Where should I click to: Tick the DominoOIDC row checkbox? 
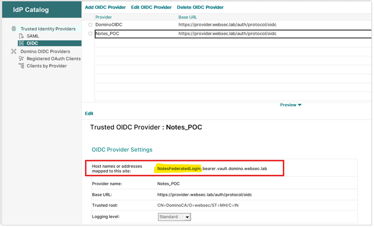[x=90, y=25]
